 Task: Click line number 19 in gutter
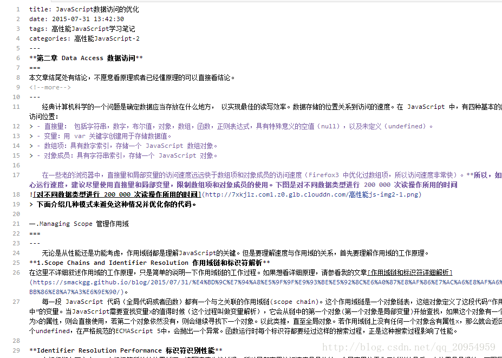[x=16, y=204]
